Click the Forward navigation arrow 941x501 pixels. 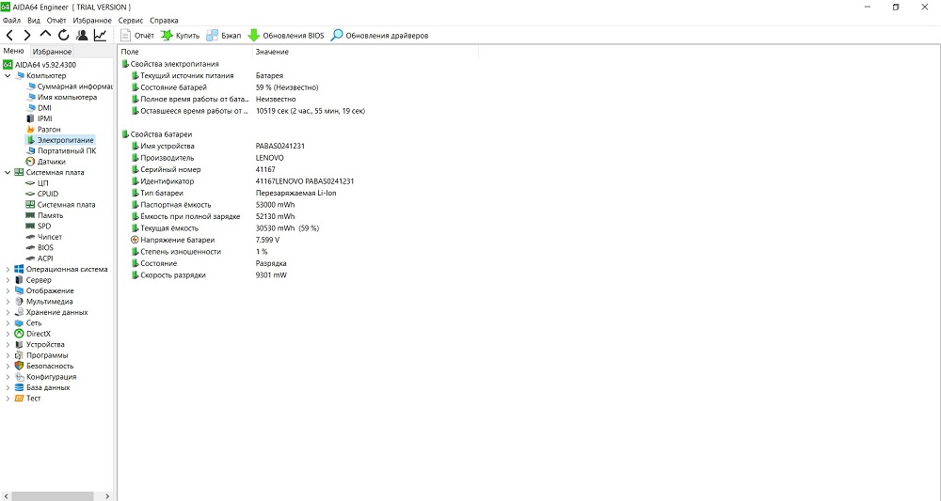tap(27, 36)
